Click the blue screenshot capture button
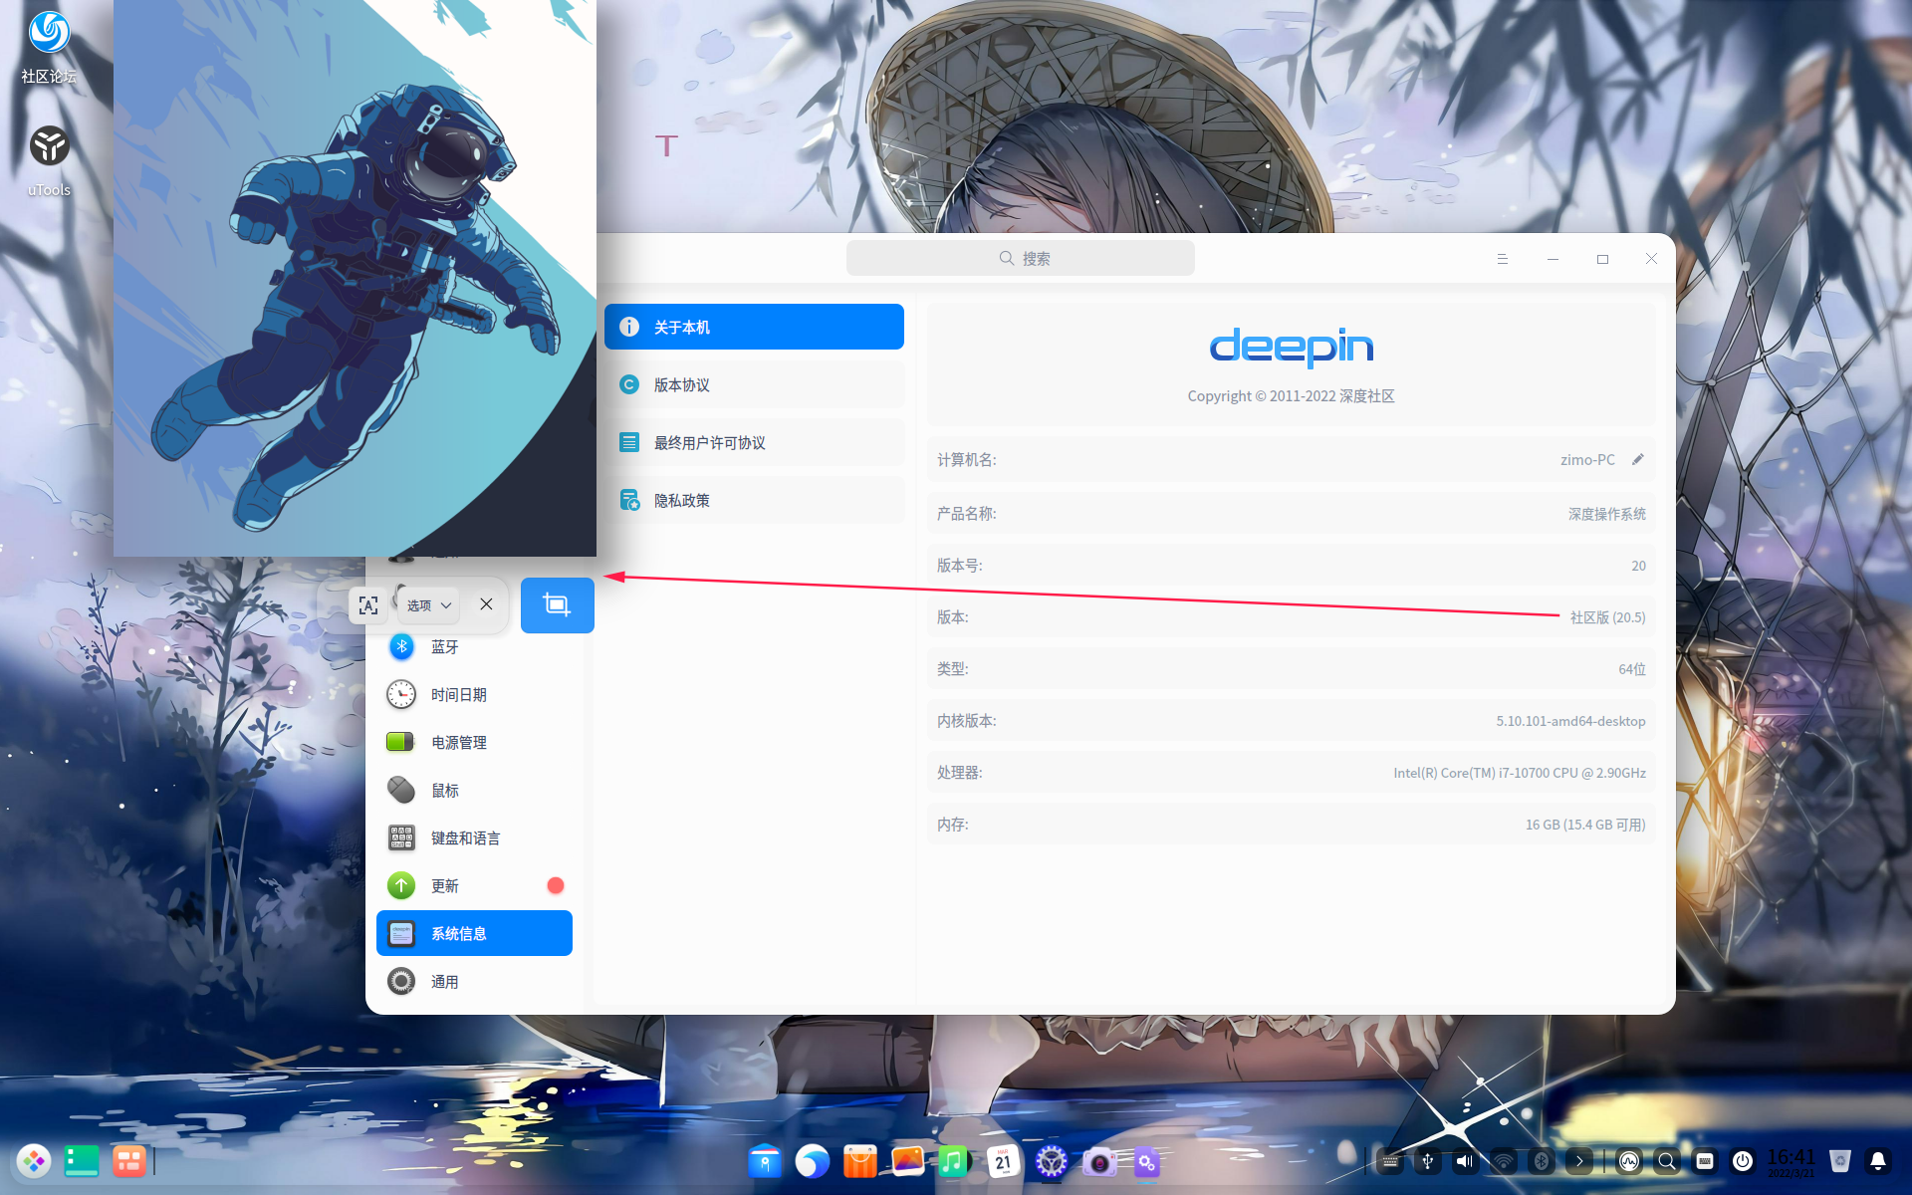The image size is (1912, 1195). [557, 604]
